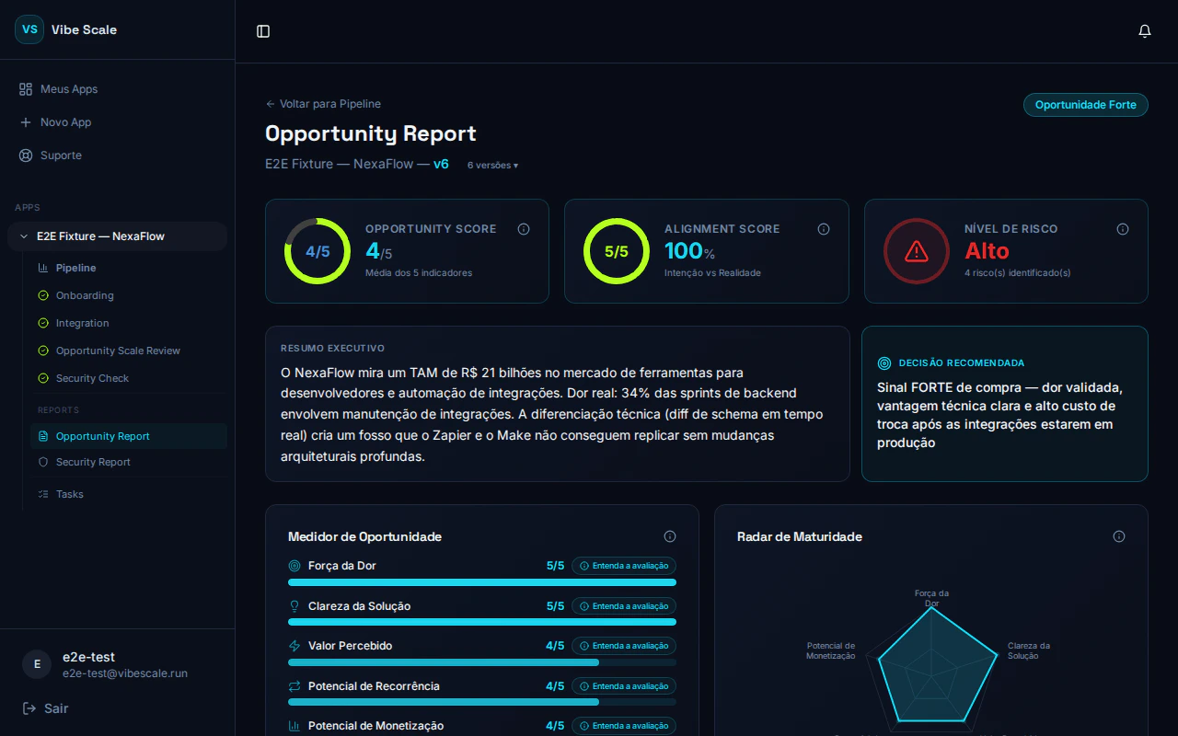The image size is (1178, 736).
Task: Select Onboarding in the sidebar
Action: point(85,295)
